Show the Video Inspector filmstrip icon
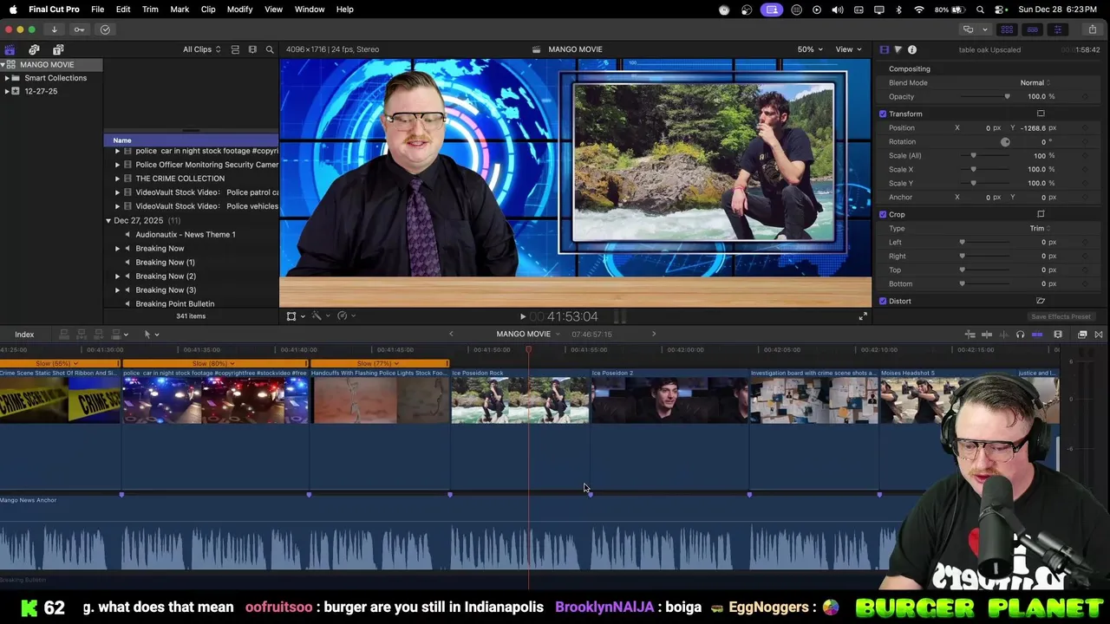 [x=885, y=49]
